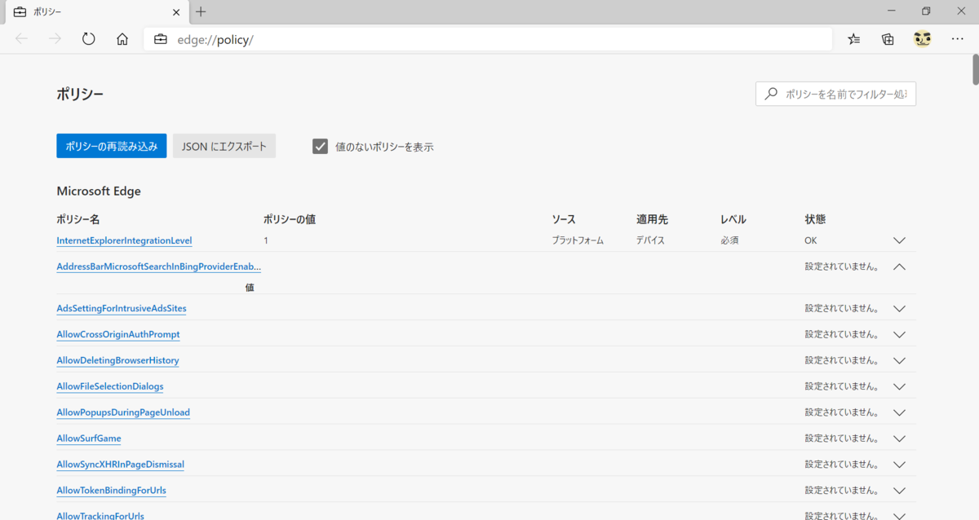This screenshot has height=520, width=979.
Task: Expand AllowPopupsDuringPageUnload row chevron
Action: (900, 412)
